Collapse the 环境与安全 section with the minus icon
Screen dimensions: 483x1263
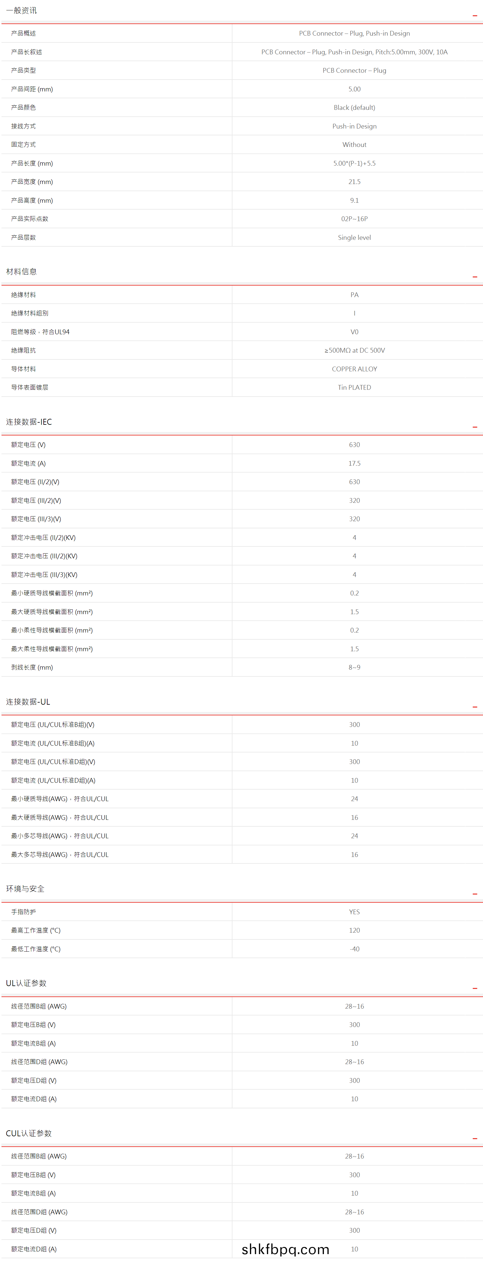click(474, 894)
